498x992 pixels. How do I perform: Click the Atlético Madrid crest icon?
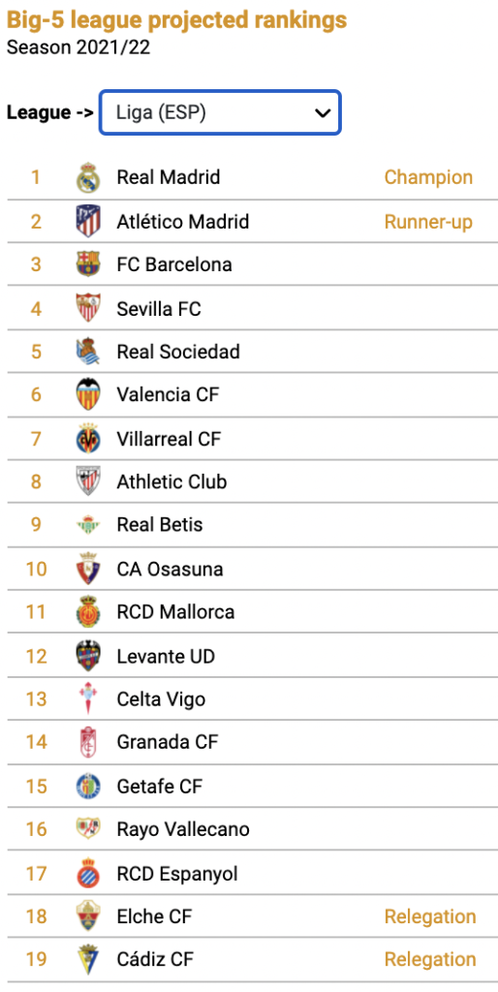click(88, 221)
